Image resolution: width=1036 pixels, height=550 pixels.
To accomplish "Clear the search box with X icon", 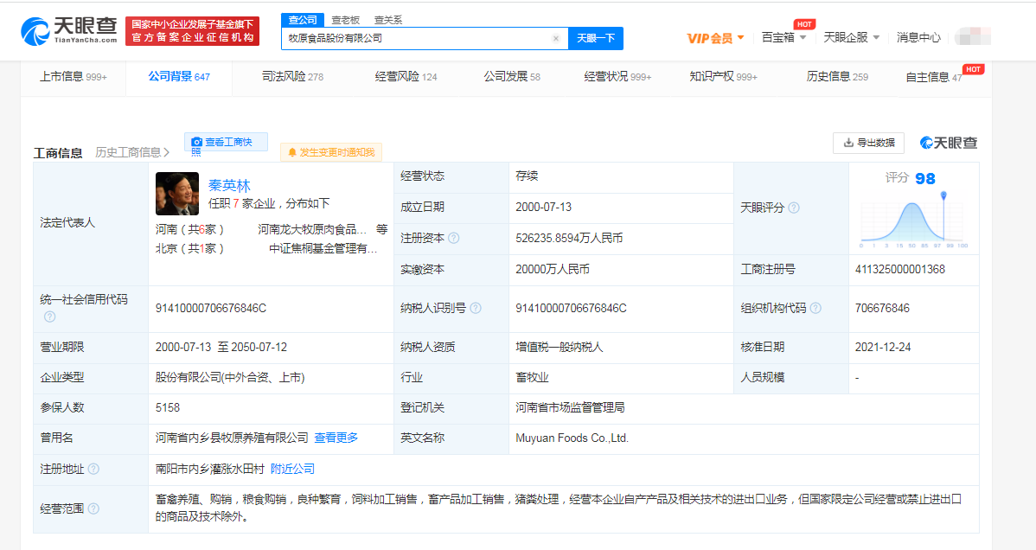I will click(556, 39).
